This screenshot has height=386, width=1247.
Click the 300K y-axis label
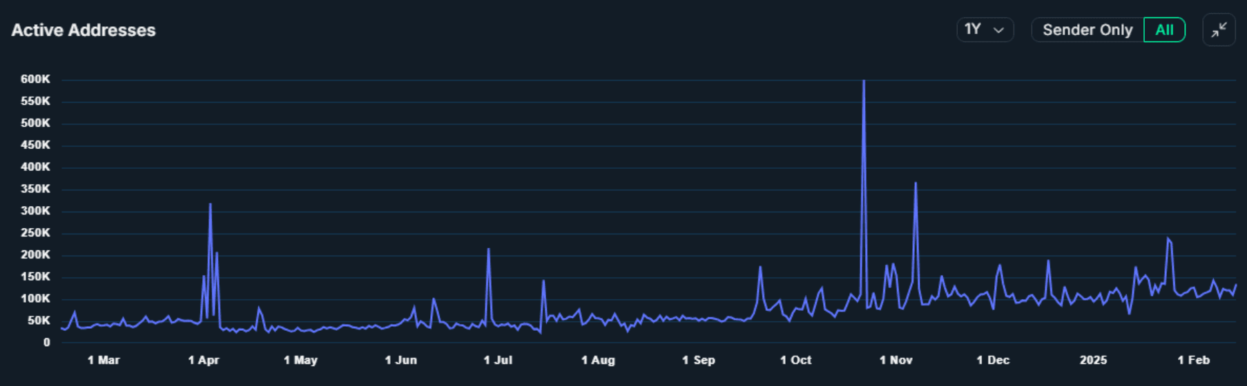(35, 211)
